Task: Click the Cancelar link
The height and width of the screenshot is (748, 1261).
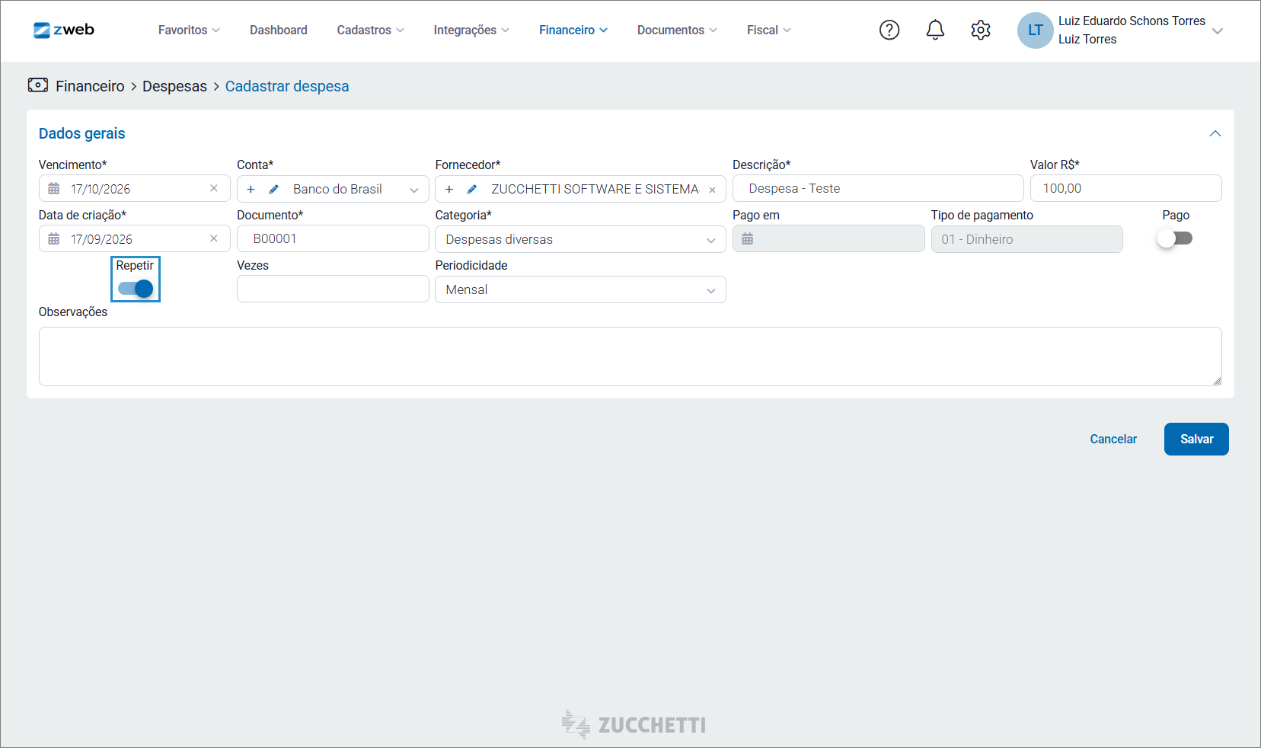Action: (1113, 439)
